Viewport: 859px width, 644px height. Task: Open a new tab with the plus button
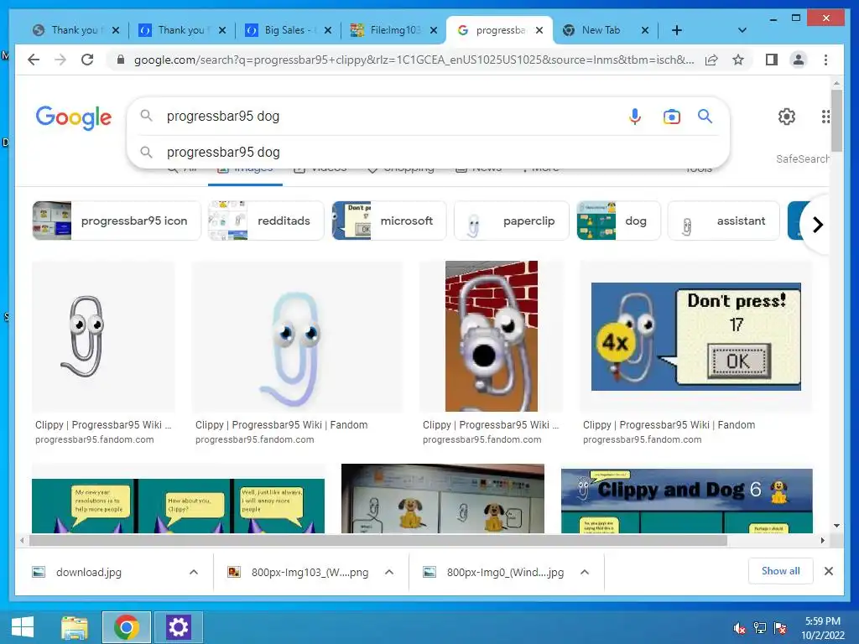[x=677, y=30]
